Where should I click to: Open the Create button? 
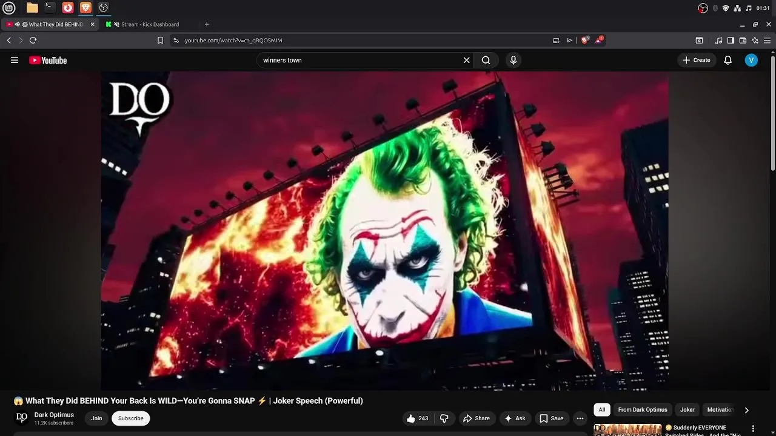pos(696,60)
